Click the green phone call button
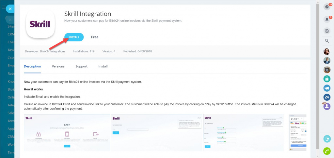Viewport: 334px width, 158px height. (x=327, y=151)
